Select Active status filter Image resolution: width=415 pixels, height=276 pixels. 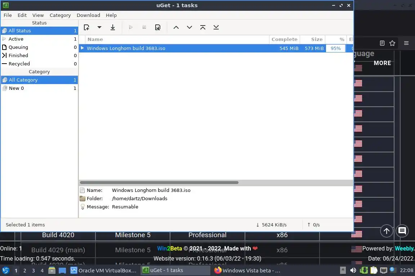39,39
